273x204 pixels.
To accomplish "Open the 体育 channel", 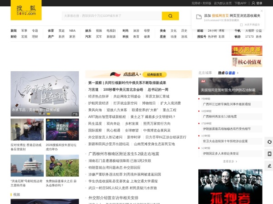I will 51,31.
